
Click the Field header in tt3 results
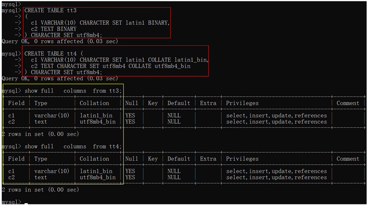point(17,103)
